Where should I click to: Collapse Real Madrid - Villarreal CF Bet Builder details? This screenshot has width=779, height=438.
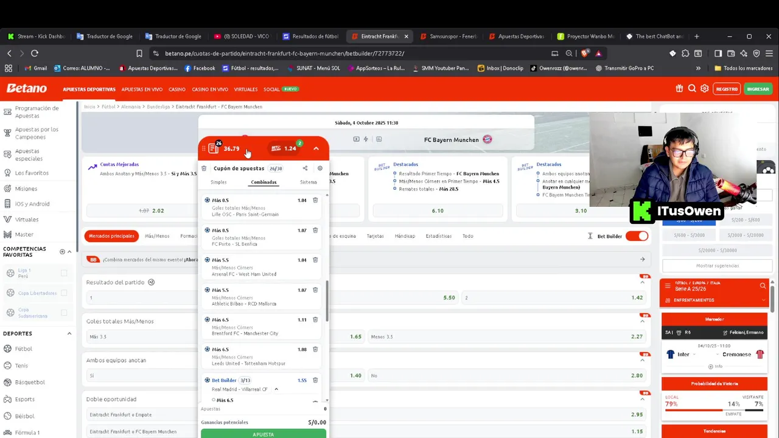pyautogui.click(x=276, y=389)
